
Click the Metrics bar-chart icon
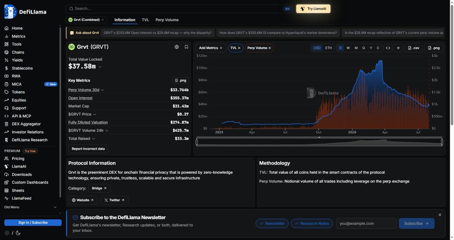click(6, 36)
